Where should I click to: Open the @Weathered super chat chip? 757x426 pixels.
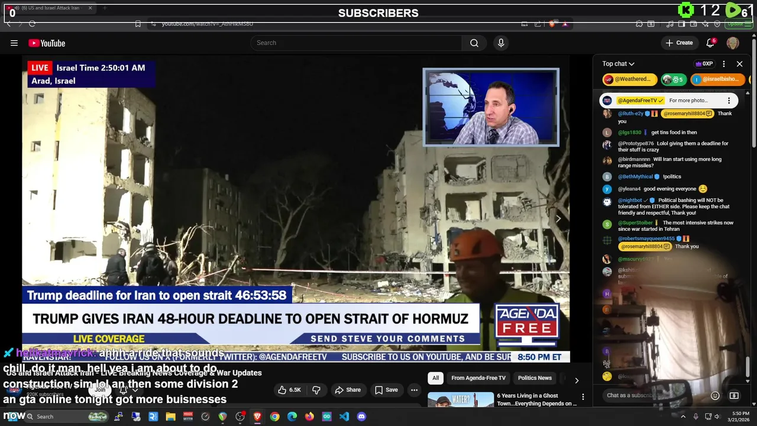630,79
